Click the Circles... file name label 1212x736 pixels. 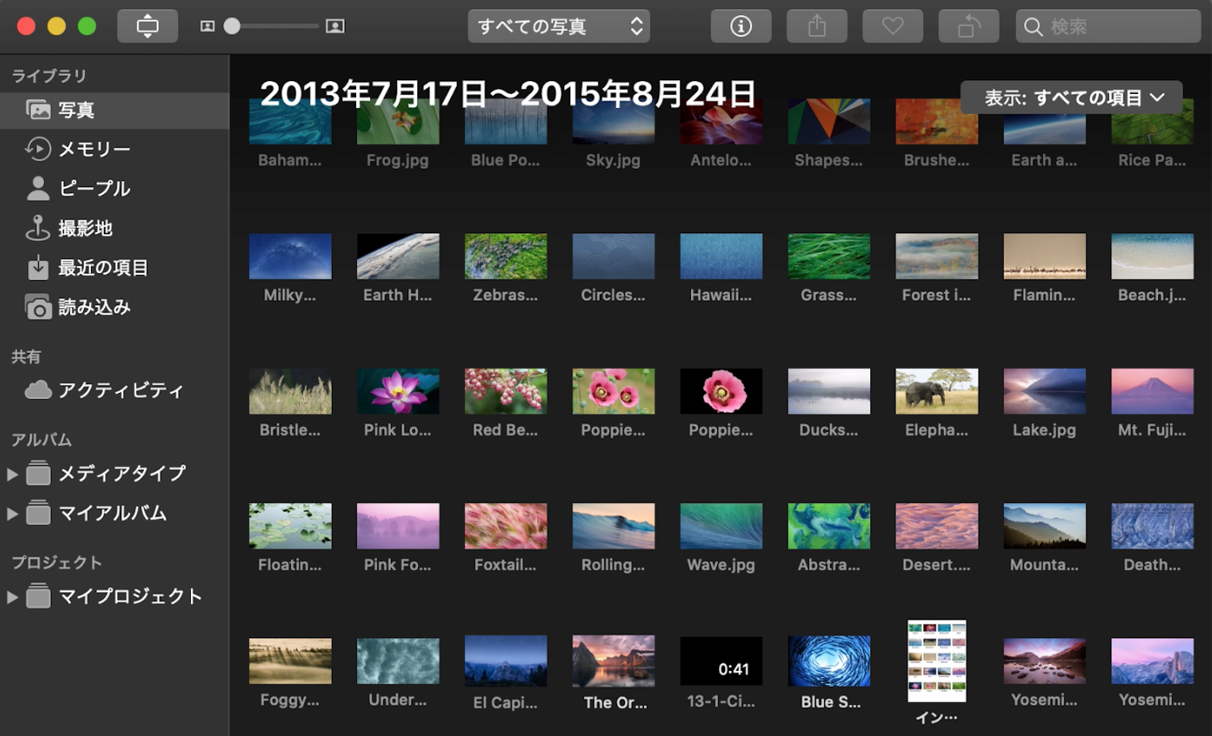pos(613,295)
